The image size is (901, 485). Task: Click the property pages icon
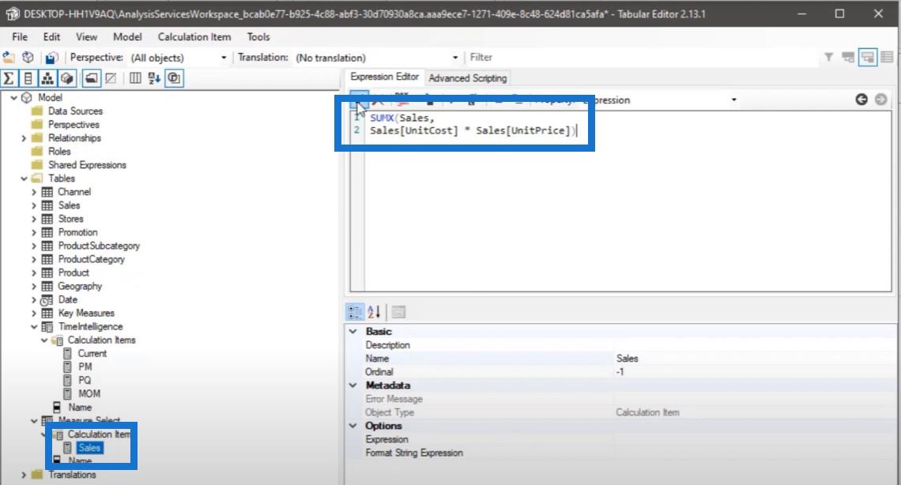click(398, 312)
